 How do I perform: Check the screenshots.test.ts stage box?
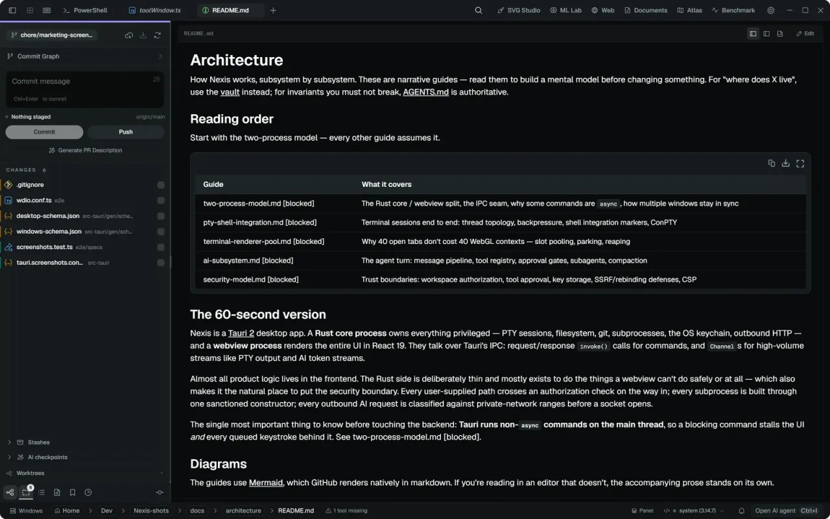(x=161, y=247)
